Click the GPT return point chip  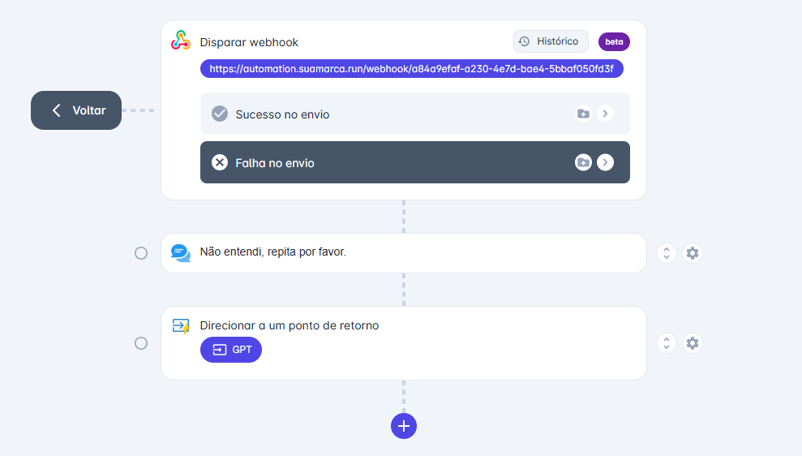(x=231, y=350)
